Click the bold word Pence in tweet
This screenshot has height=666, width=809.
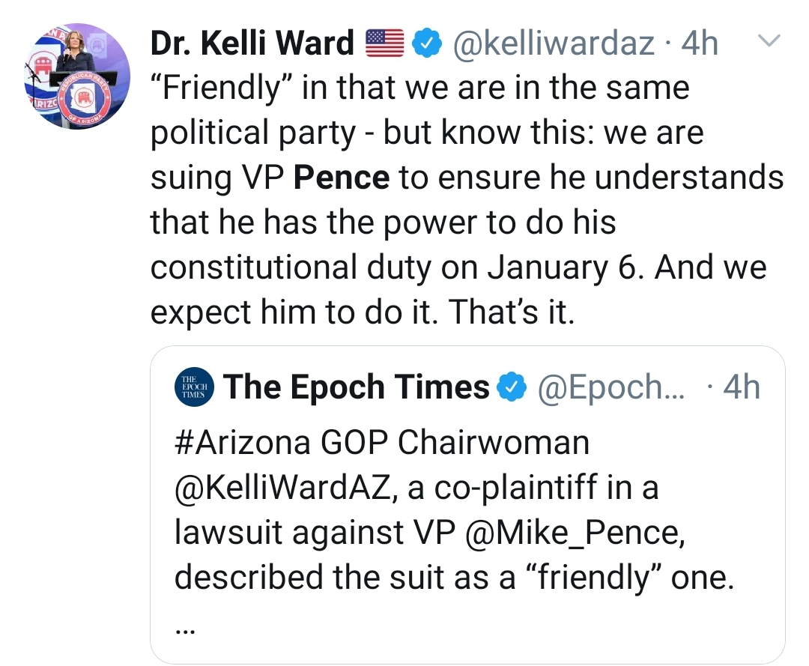342,178
